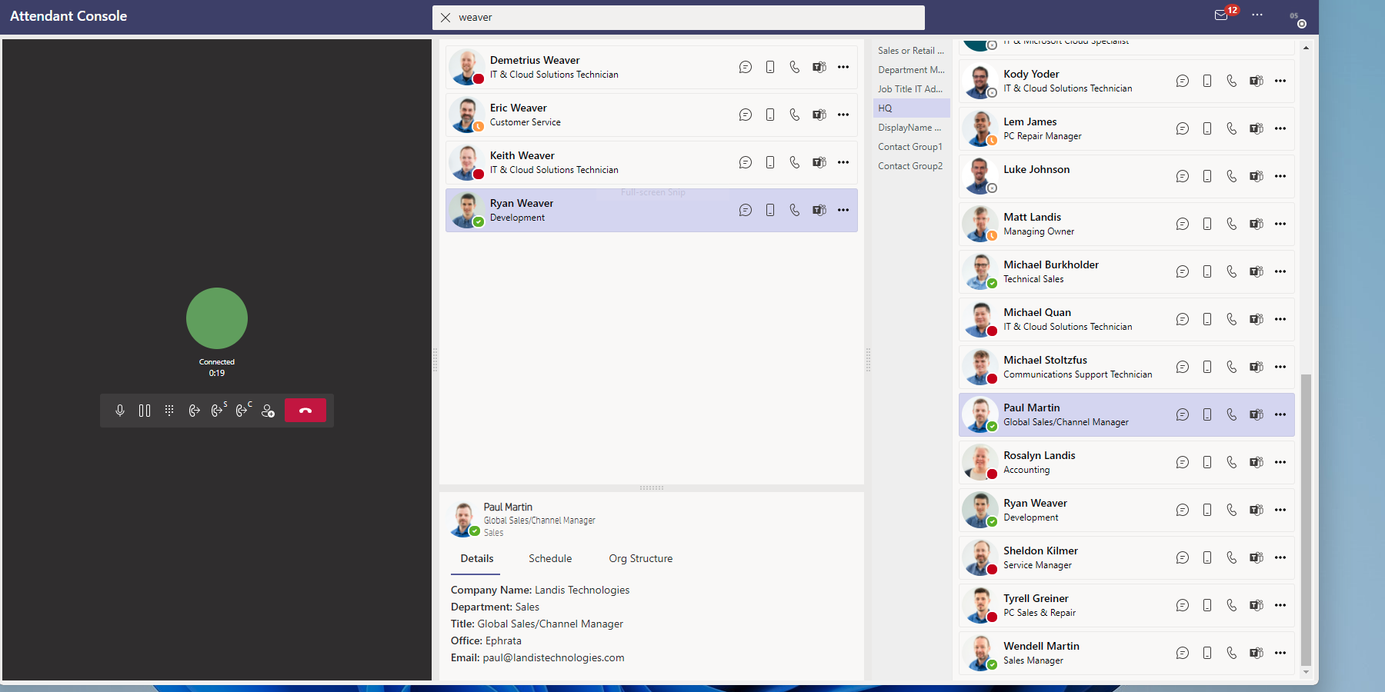Image resolution: width=1385 pixels, height=692 pixels.
Task: Open more options for Paul Martin
Action: pos(1280,414)
